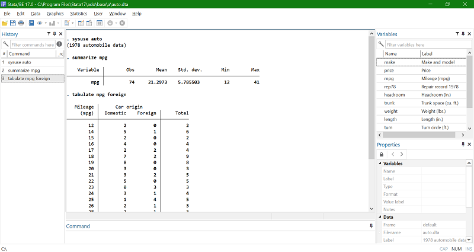Toggle the errors-only filter in History
This screenshot has height=252, width=474.
[x=59, y=44]
